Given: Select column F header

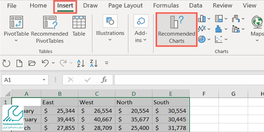Looking at the screenshot, I should (x=204, y=94).
